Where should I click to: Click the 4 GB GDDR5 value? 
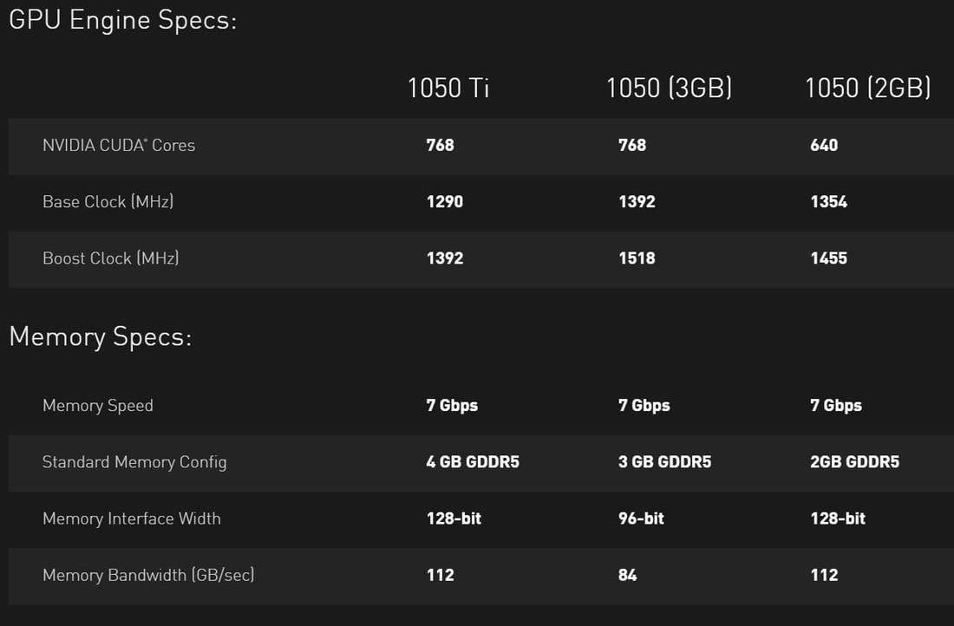pos(473,462)
